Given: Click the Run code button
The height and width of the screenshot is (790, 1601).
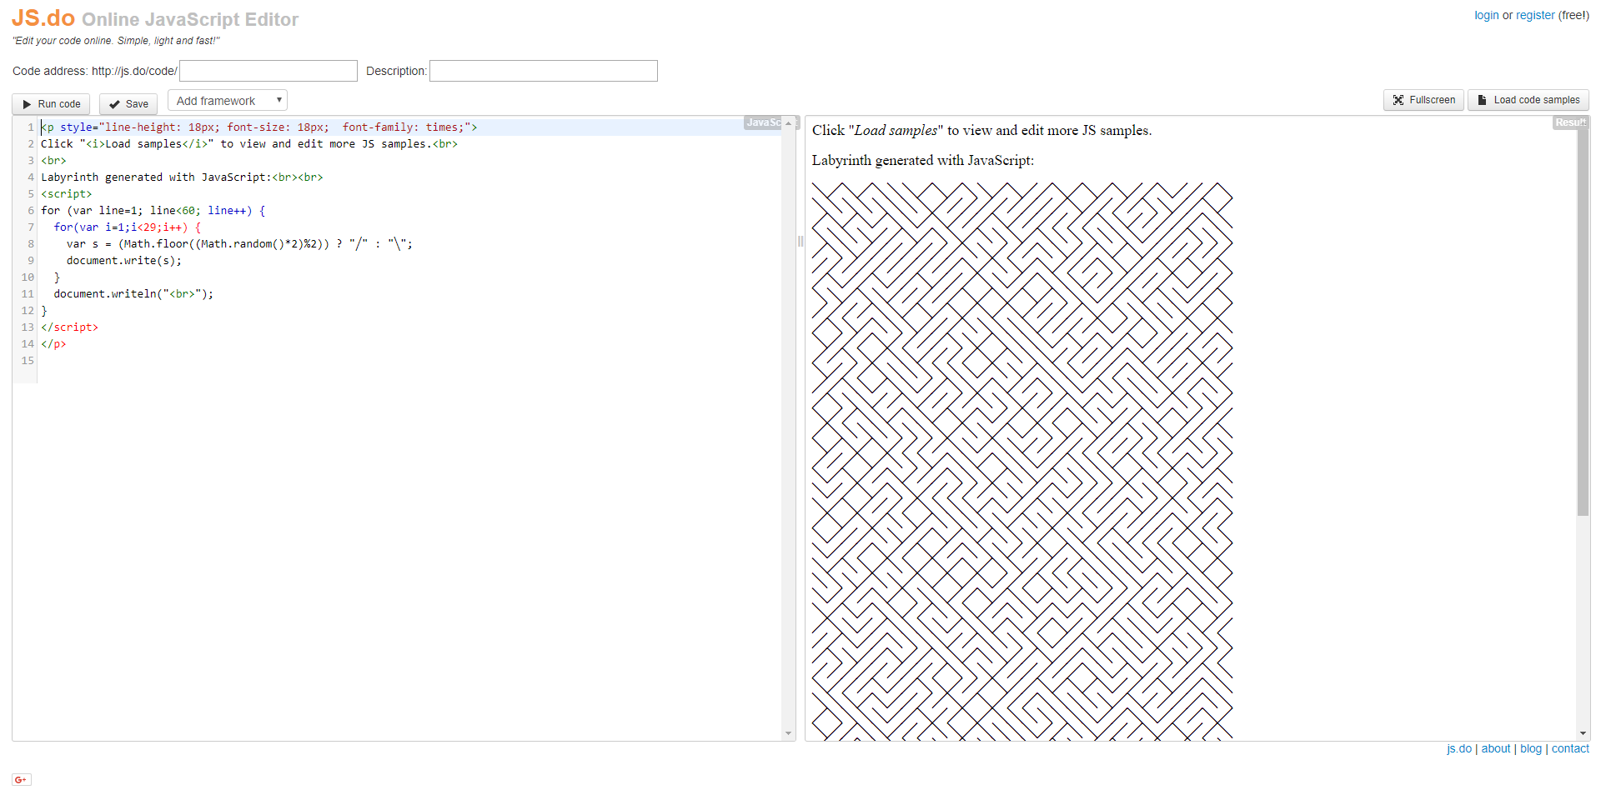Looking at the screenshot, I should tap(51, 104).
